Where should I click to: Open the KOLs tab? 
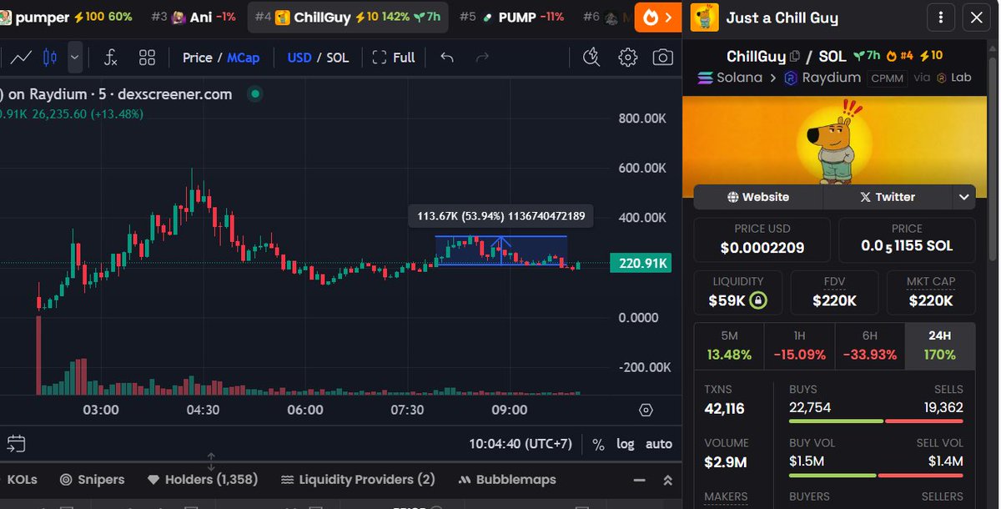click(x=22, y=480)
